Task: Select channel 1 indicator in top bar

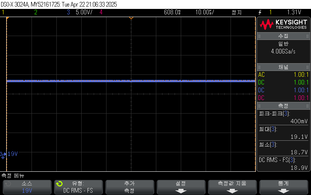Action: (x=3, y=12)
